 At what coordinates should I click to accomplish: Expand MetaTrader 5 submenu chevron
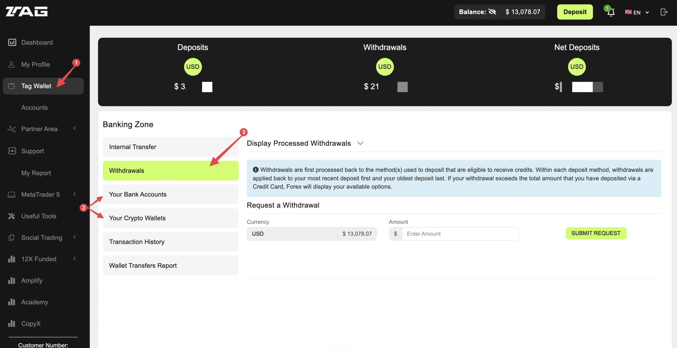[75, 194]
